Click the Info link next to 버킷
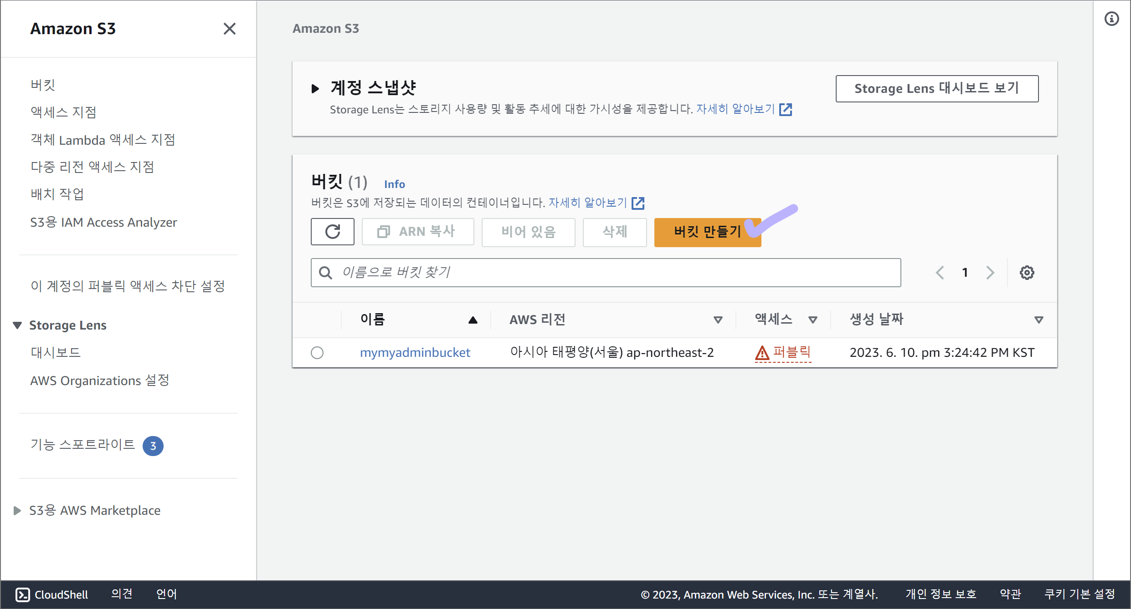Viewport: 1131px width, 609px height. (394, 184)
